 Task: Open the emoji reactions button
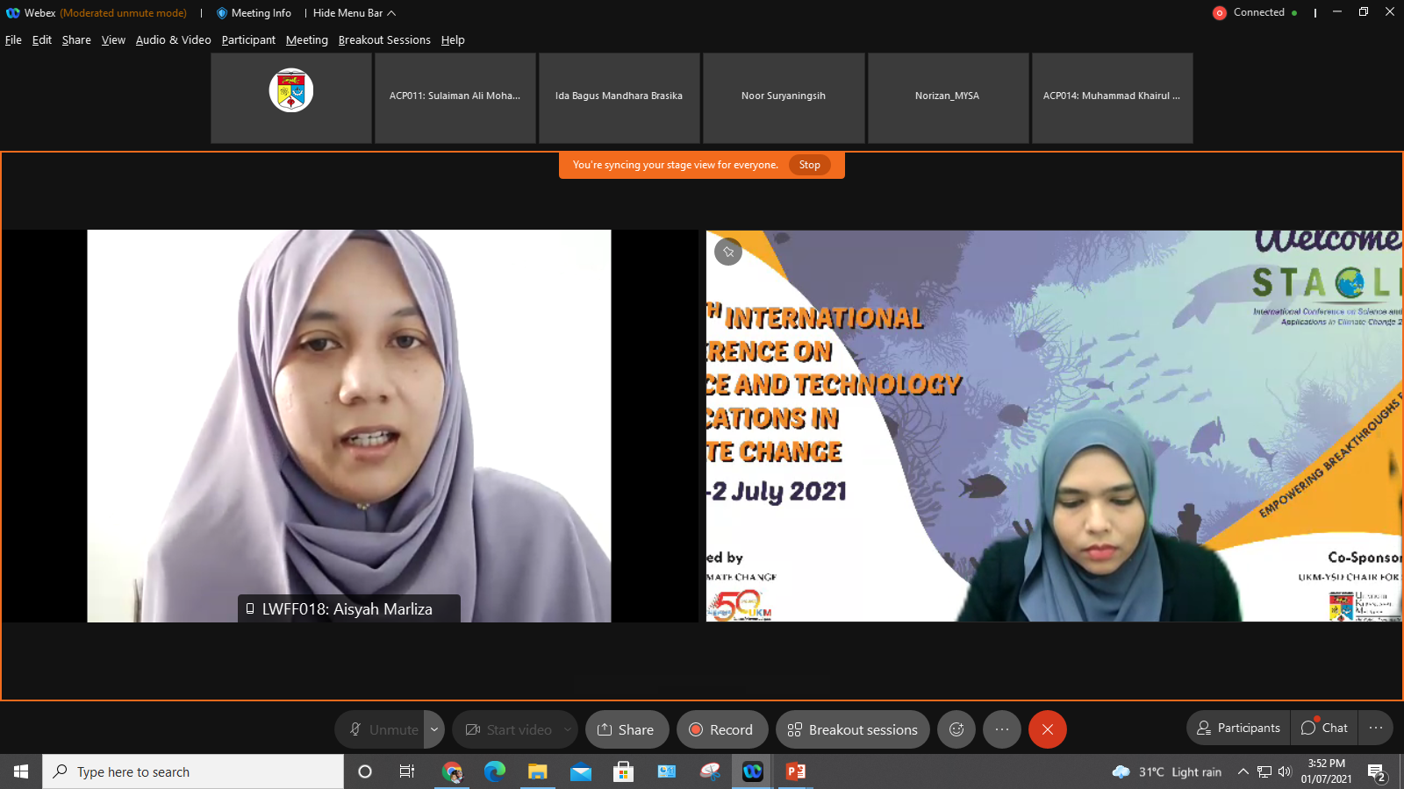956,729
